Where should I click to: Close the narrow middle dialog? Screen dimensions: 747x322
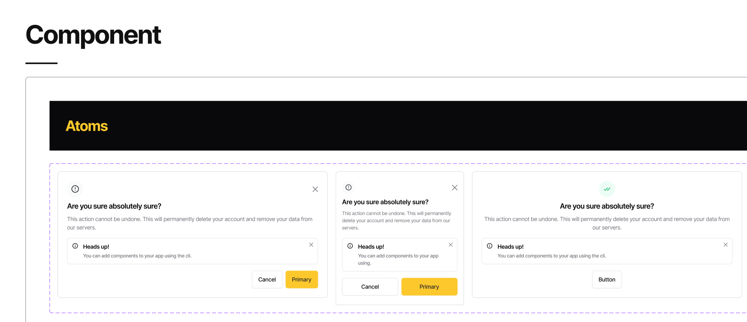pos(455,188)
